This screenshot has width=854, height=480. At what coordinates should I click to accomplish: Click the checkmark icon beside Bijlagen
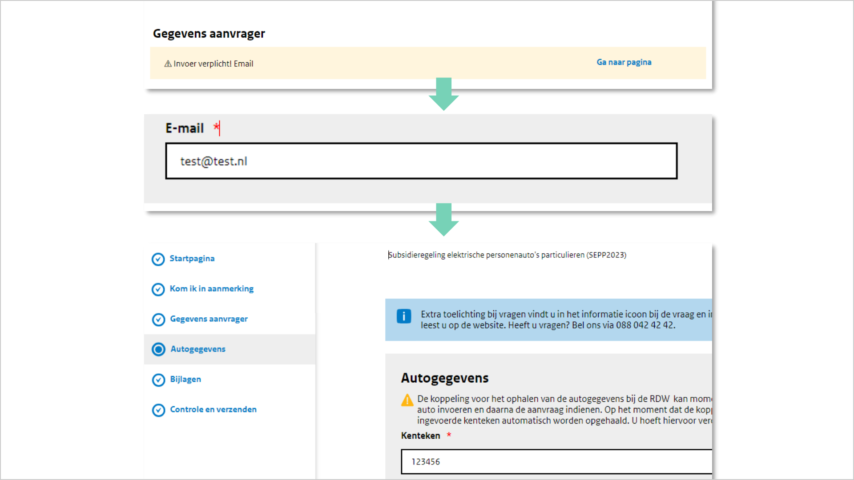pyautogui.click(x=158, y=380)
